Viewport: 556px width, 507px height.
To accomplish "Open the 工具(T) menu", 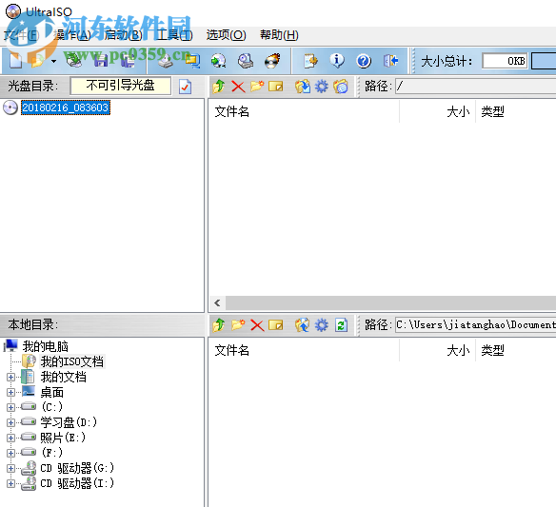I will pyautogui.click(x=174, y=35).
